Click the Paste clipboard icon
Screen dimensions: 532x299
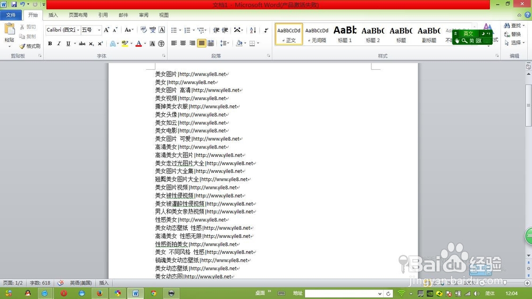coord(9,29)
